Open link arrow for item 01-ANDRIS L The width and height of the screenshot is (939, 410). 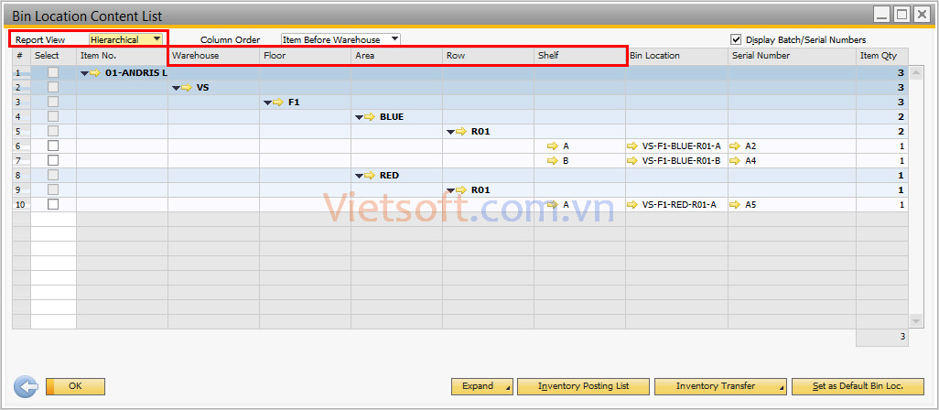click(x=95, y=72)
